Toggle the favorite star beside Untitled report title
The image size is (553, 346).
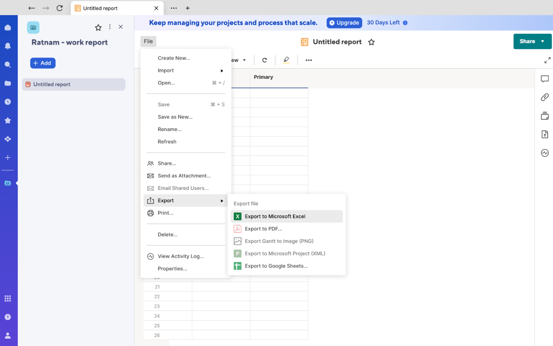click(371, 42)
